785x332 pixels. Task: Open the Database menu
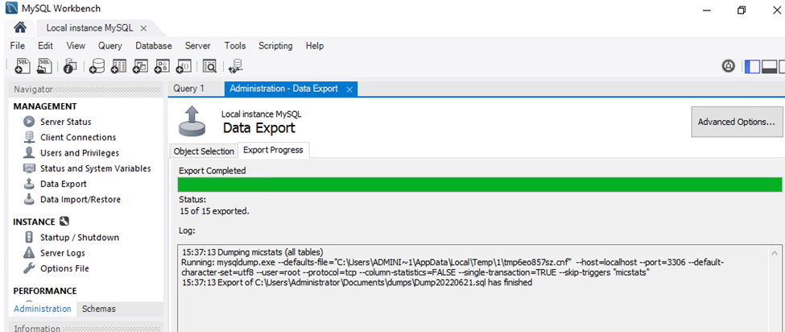(x=154, y=46)
